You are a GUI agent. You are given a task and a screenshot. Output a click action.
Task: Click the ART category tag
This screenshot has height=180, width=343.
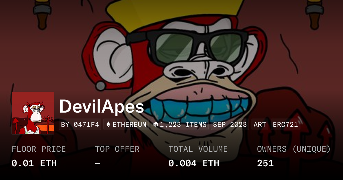click(260, 125)
